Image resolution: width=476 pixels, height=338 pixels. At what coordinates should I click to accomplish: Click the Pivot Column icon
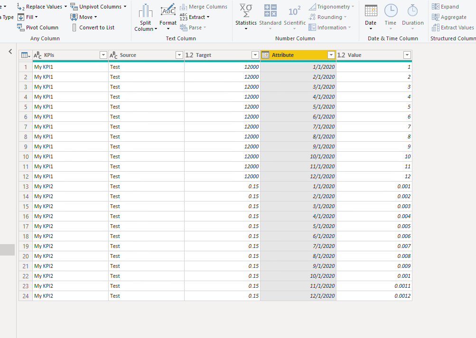[x=21, y=27]
